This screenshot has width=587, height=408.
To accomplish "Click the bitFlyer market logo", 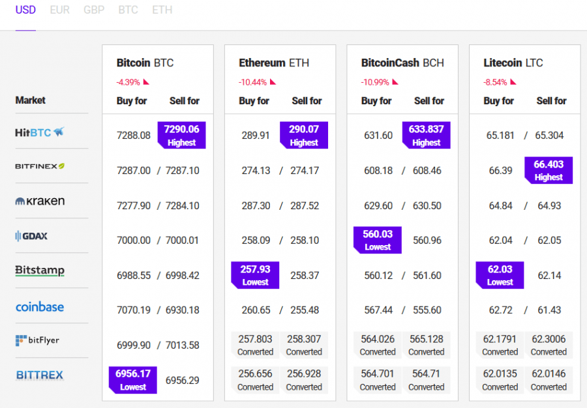I will [x=37, y=340].
